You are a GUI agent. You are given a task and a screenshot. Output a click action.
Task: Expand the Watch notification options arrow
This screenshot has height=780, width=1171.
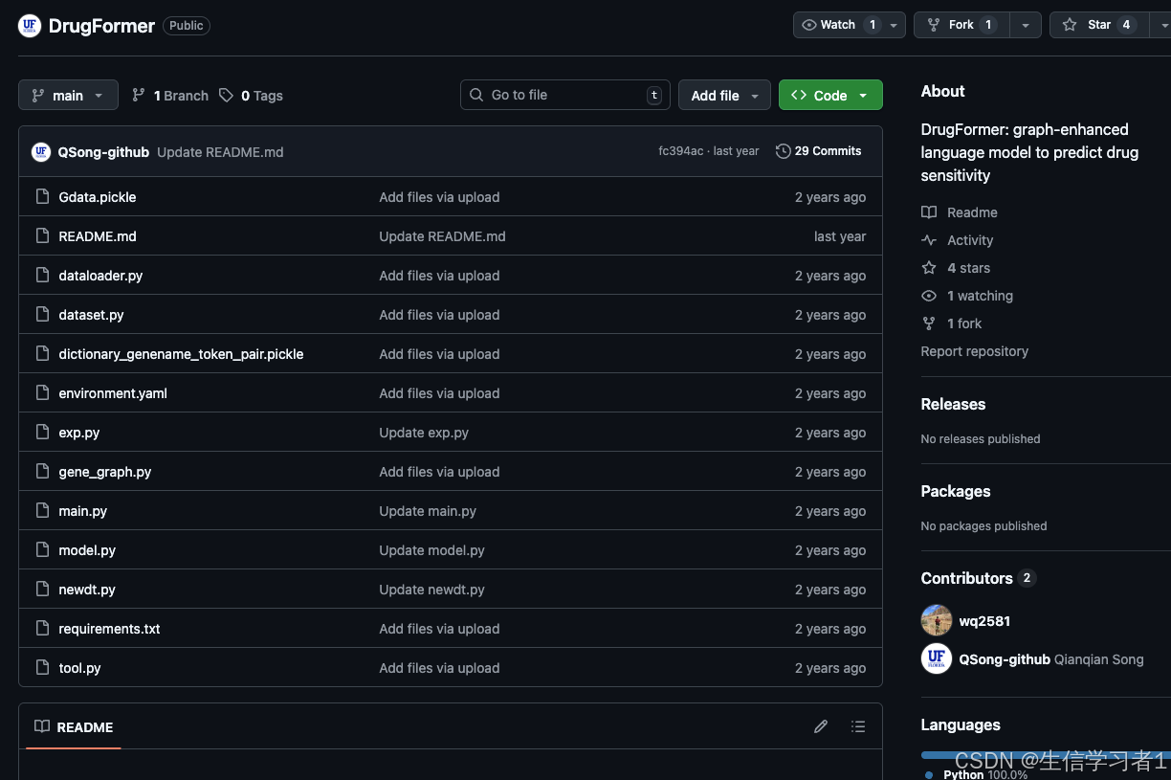click(894, 25)
